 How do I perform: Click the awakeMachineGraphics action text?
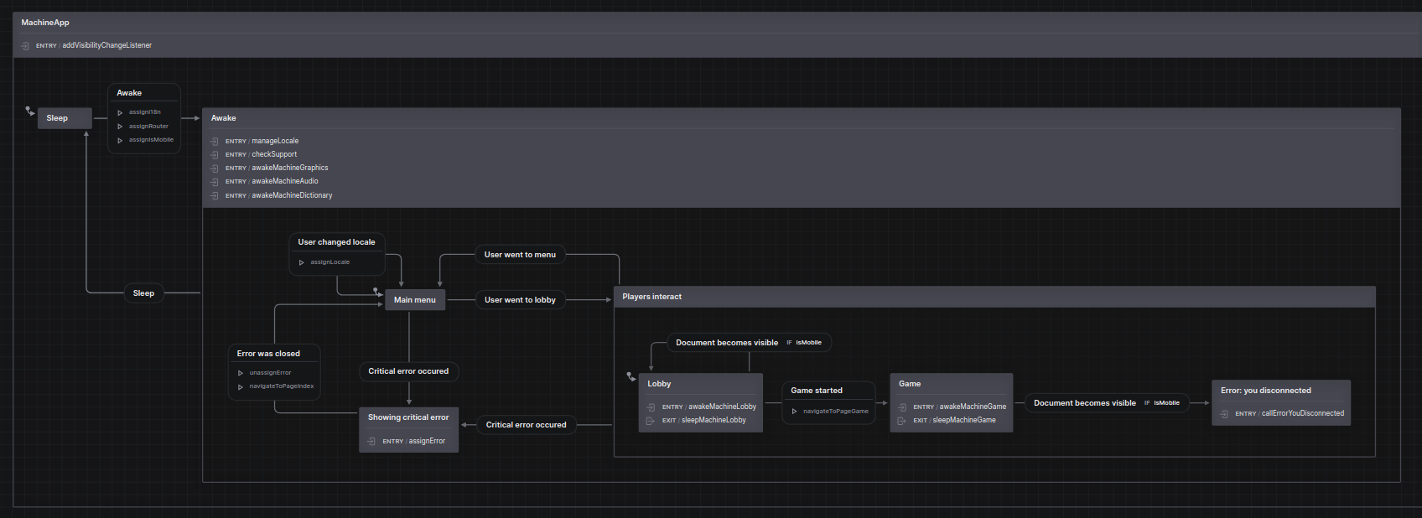290,168
